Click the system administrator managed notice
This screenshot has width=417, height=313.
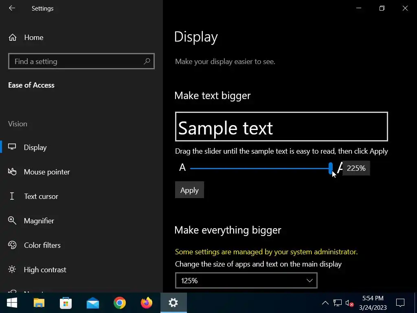click(x=266, y=252)
